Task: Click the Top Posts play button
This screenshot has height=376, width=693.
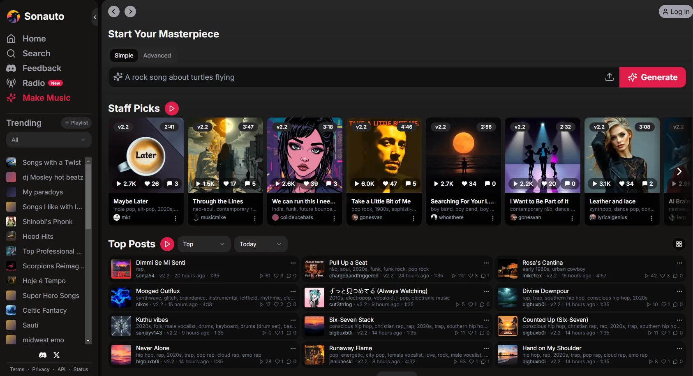Action: click(167, 244)
